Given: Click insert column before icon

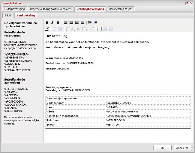Looking at the screenshot, I should click(x=86, y=29).
